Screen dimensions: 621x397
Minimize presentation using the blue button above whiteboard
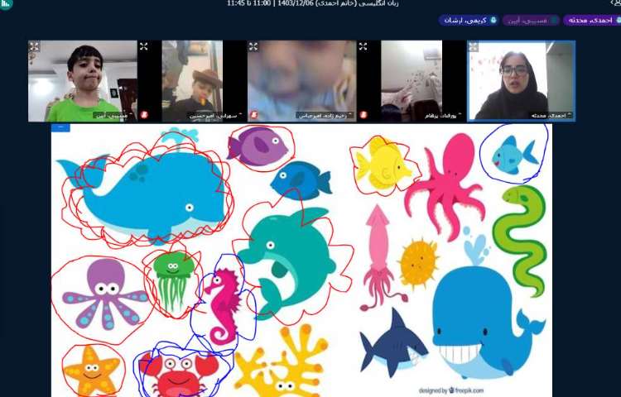click(x=60, y=127)
